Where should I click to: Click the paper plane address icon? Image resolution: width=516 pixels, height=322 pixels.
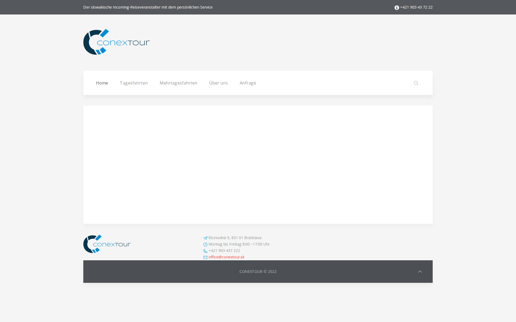click(205, 238)
